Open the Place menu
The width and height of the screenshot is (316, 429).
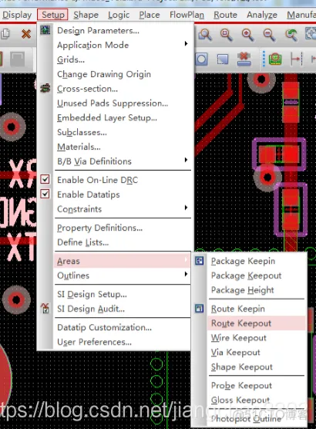(x=150, y=15)
